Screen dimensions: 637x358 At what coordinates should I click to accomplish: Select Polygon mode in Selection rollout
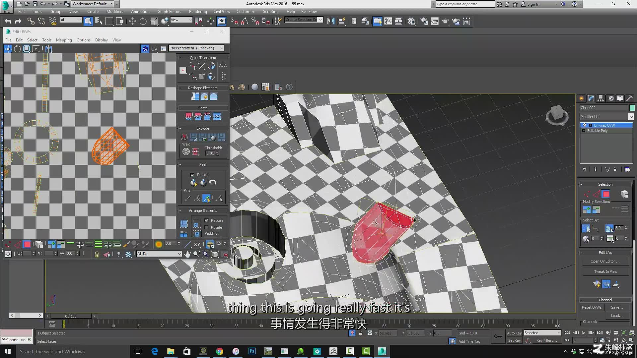click(x=606, y=194)
